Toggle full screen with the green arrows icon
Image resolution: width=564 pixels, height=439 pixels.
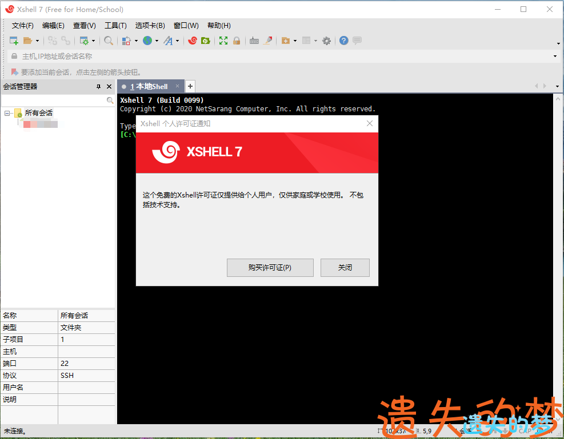tap(223, 41)
